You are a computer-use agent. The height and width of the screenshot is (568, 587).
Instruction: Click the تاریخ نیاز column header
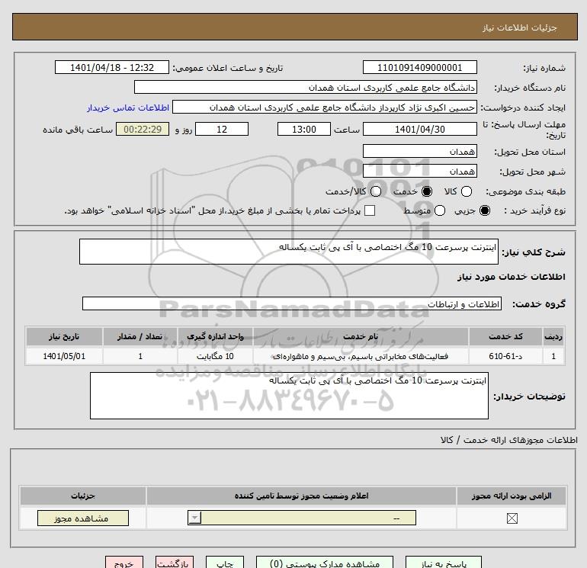(x=64, y=336)
